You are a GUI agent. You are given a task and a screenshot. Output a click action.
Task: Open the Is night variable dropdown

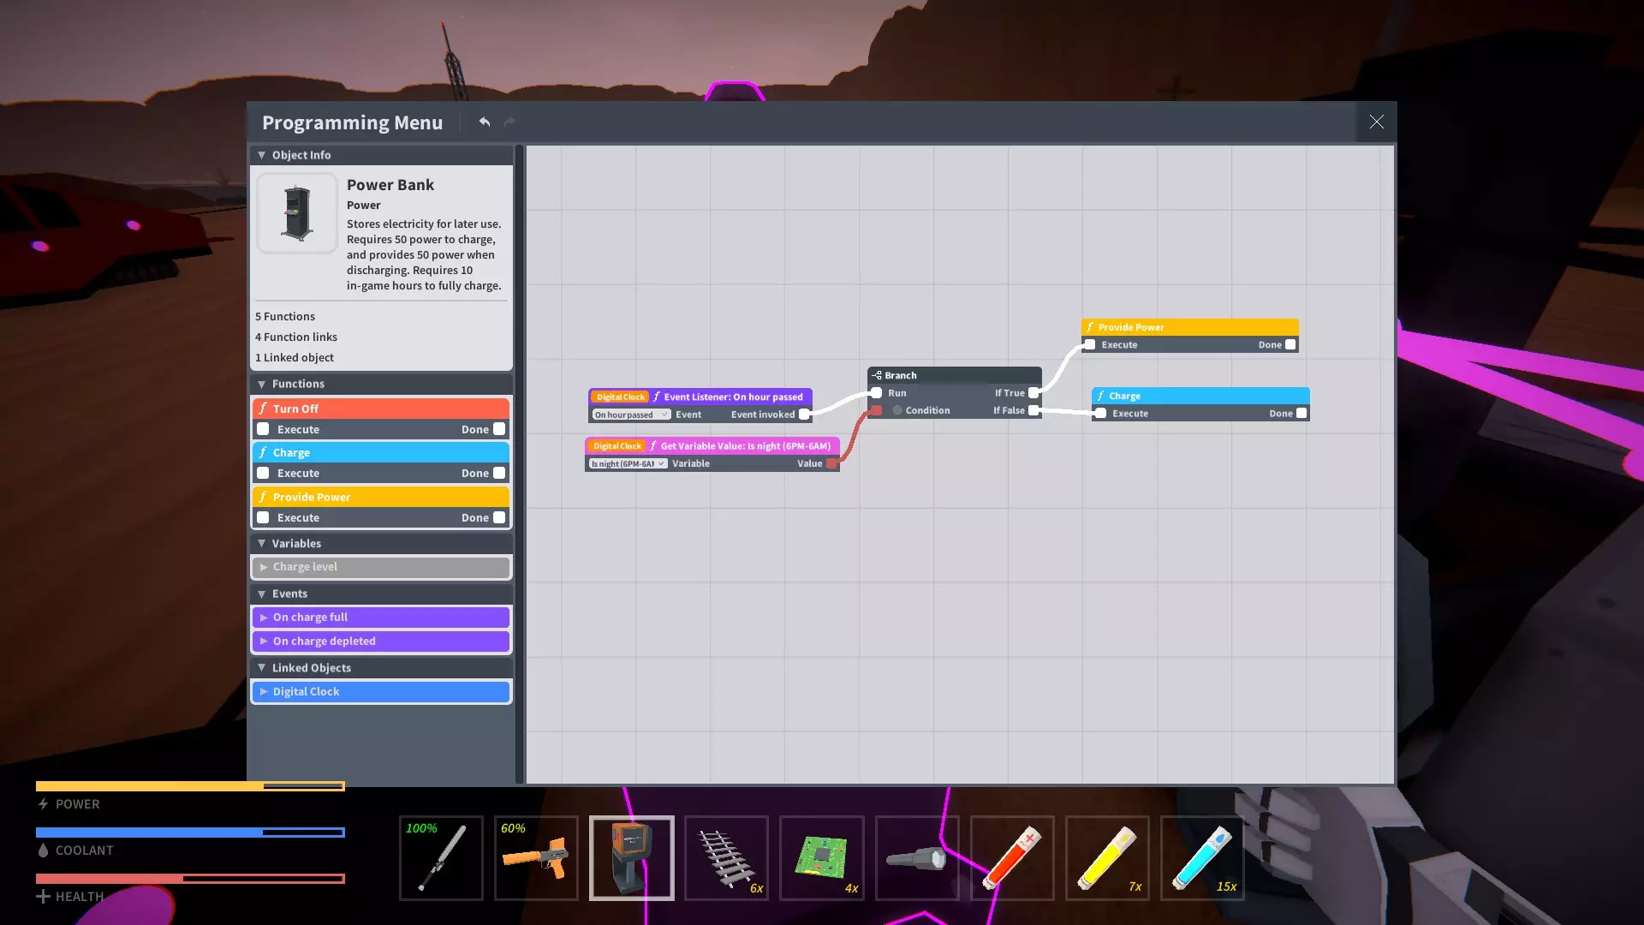(628, 463)
